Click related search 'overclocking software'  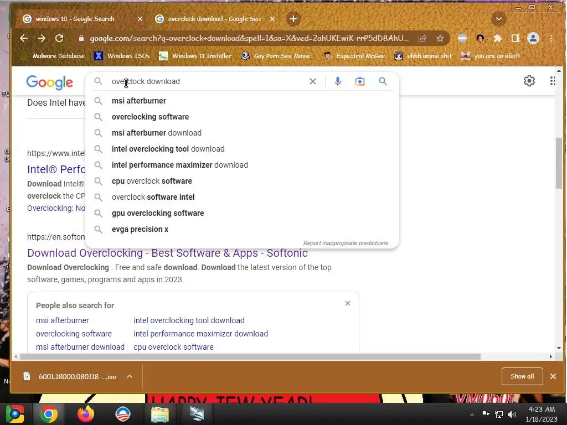click(x=74, y=334)
